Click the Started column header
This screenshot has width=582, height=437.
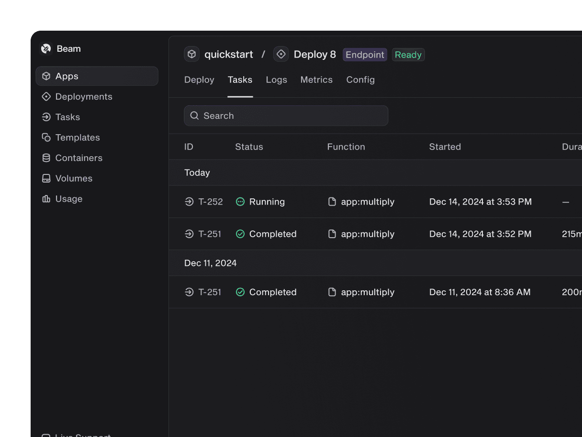(x=445, y=147)
